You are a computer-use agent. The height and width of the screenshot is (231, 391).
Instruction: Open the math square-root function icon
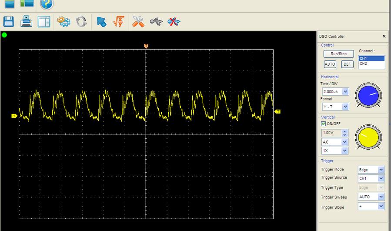118,22
